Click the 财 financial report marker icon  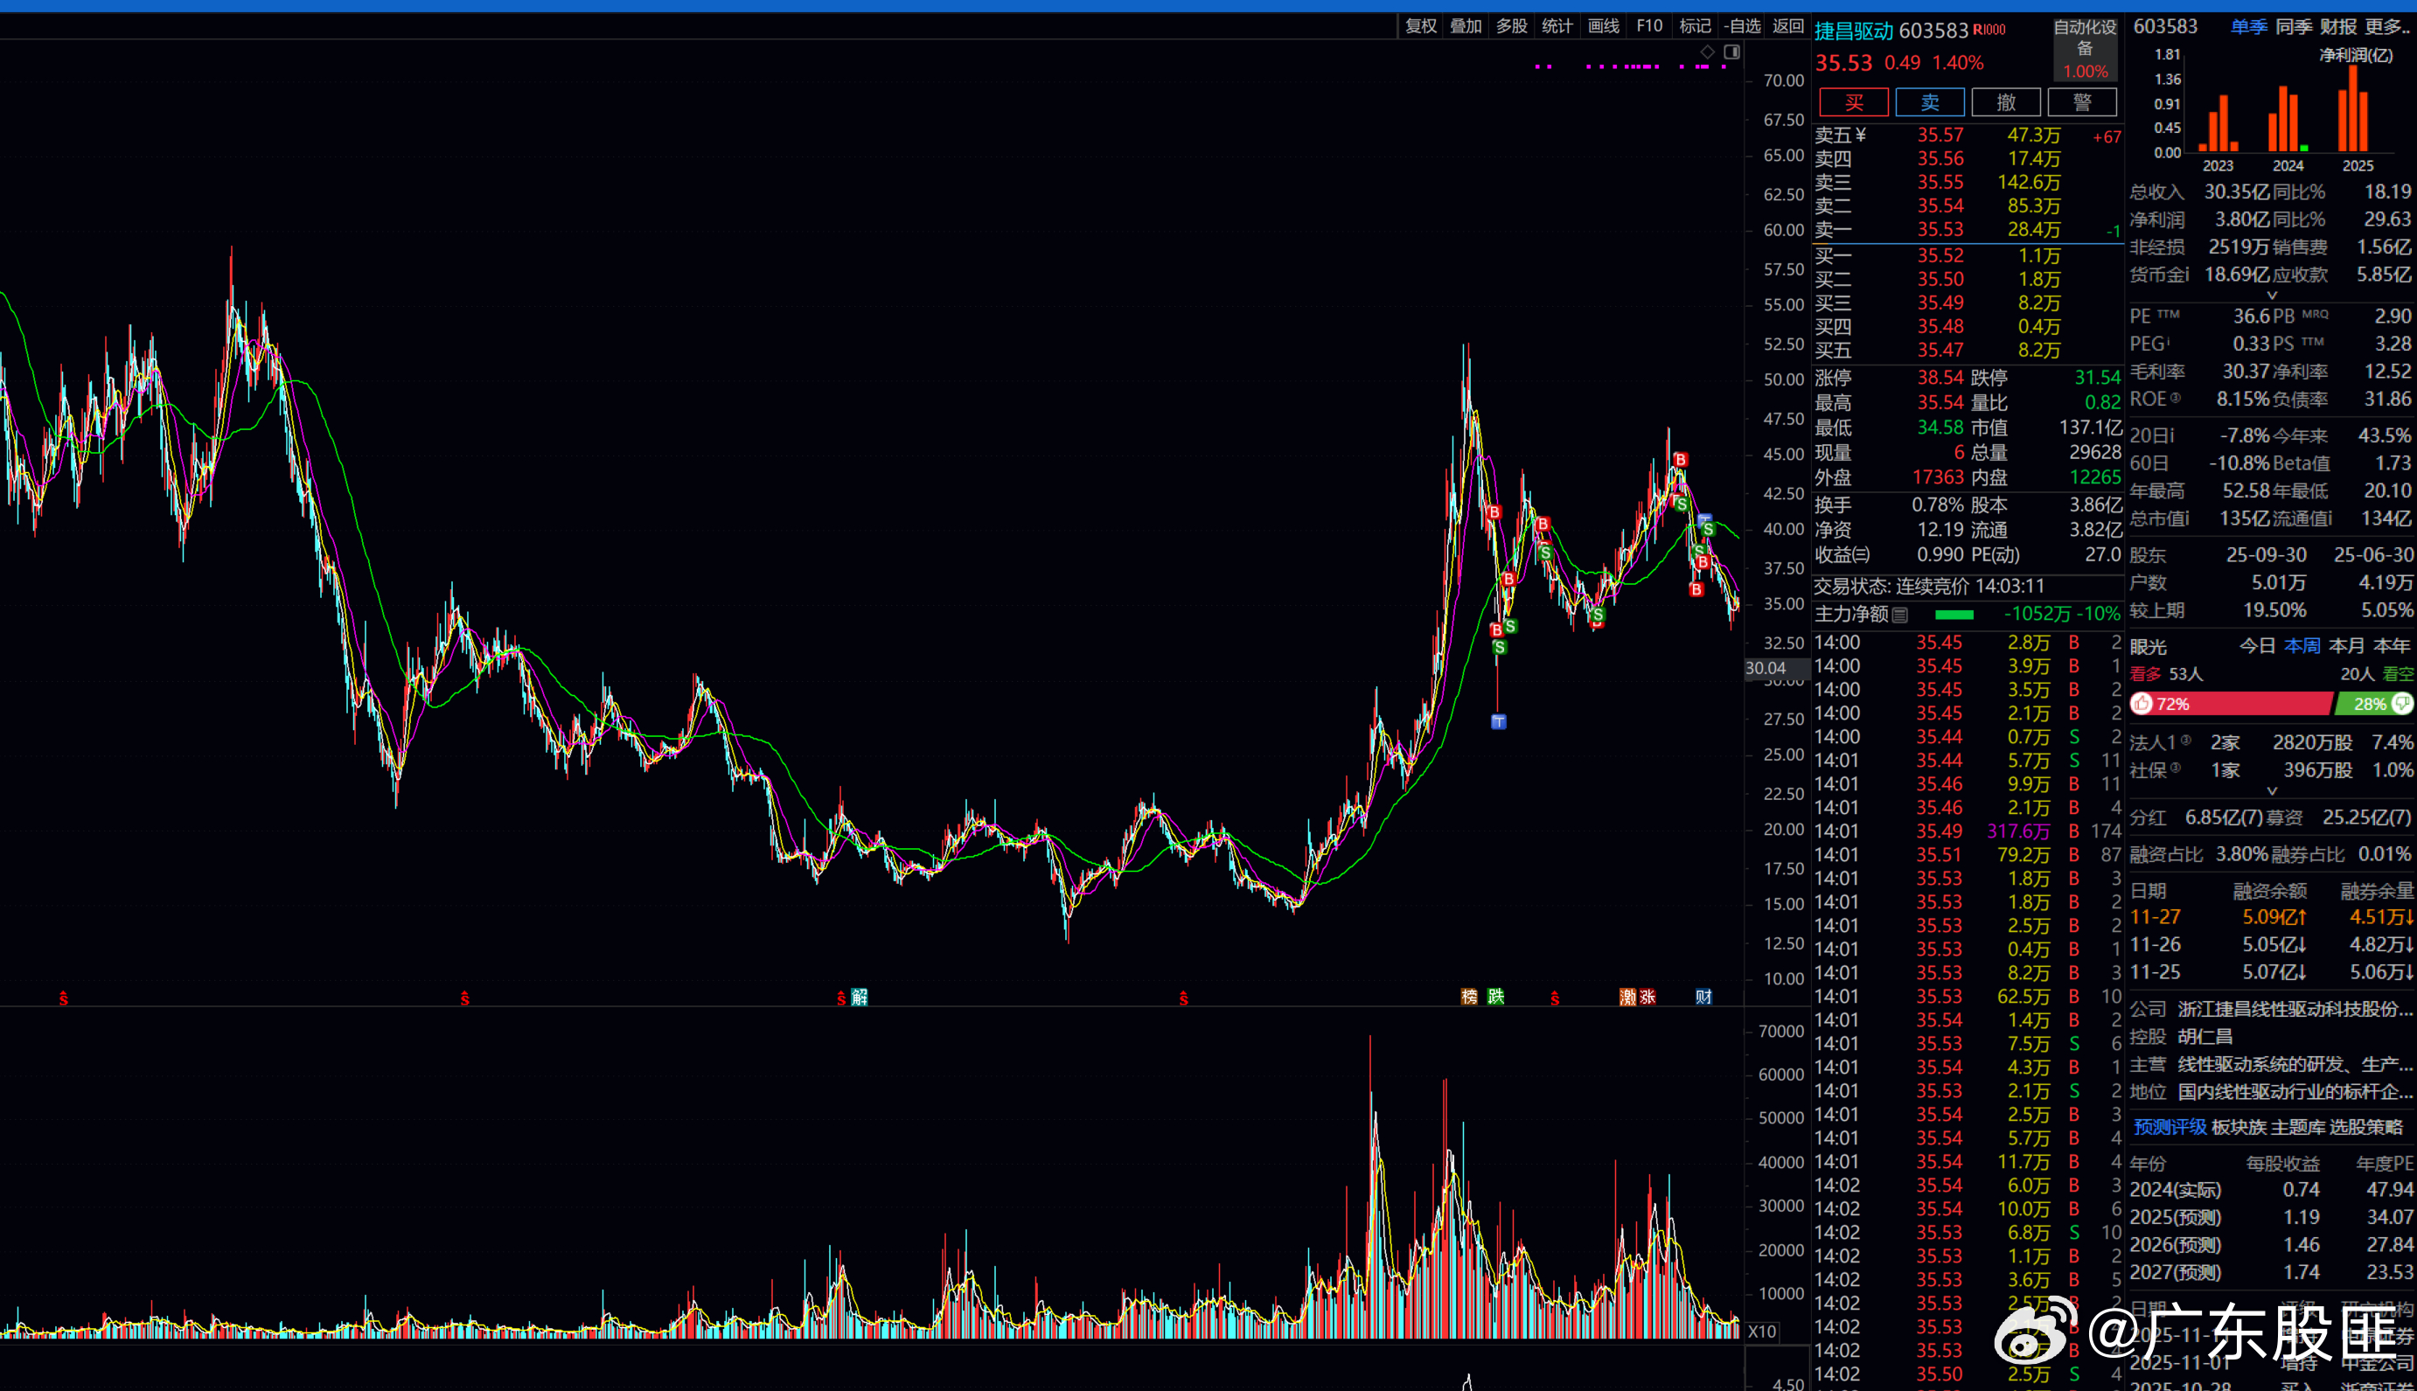(1703, 997)
